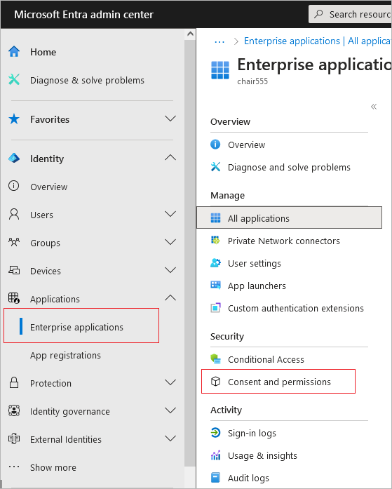The width and height of the screenshot is (392, 489).
Task: Click the Enterprise applications breadcrumb link
Action: coord(292,41)
